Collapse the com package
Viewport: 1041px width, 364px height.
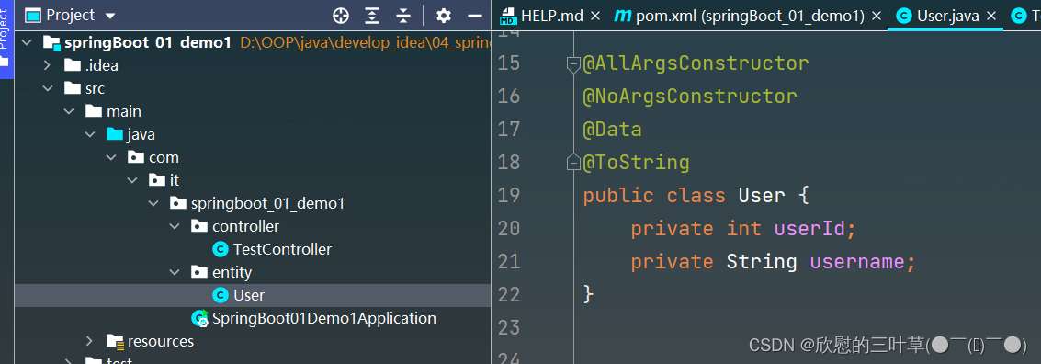pos(111,157)
